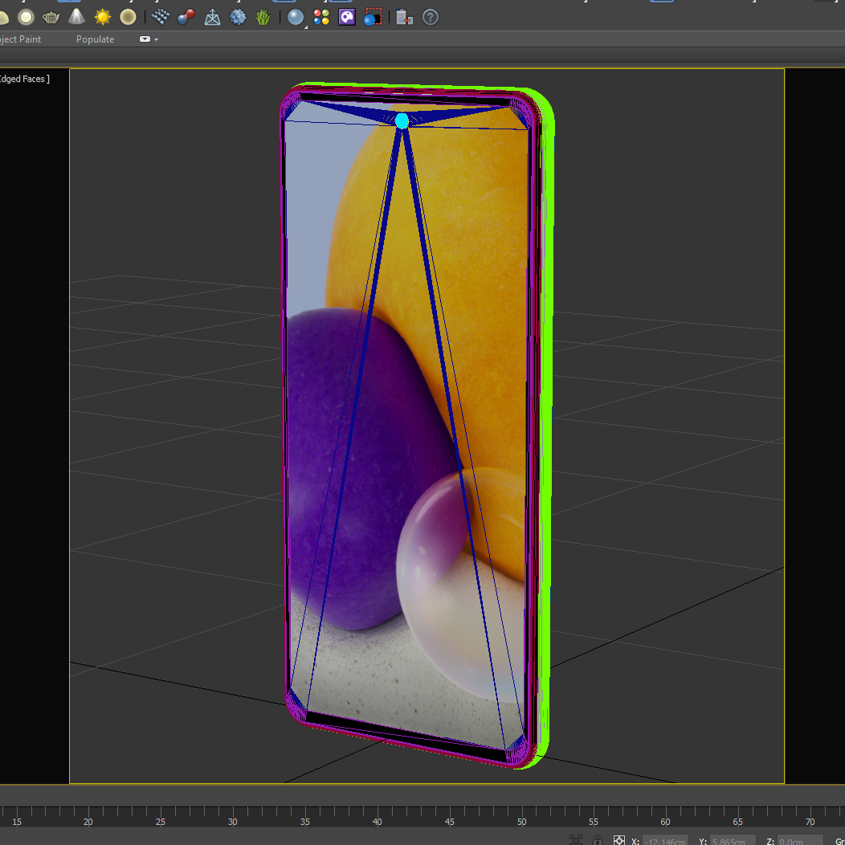Click frame 50 on the timeline
Screen dimensions: 845x845
click(522, 814)
